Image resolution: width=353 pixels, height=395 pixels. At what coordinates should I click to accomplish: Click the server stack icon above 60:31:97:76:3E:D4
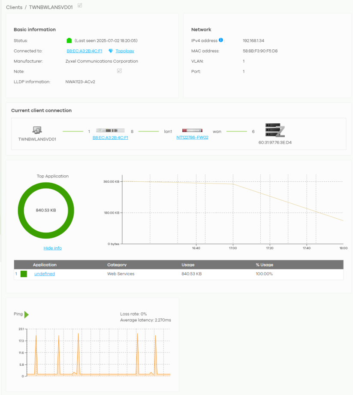[275, 130]
